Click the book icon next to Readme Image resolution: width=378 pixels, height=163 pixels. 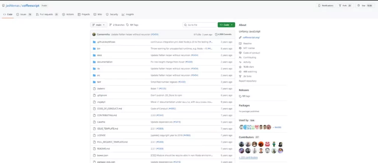tap(240, 43)
